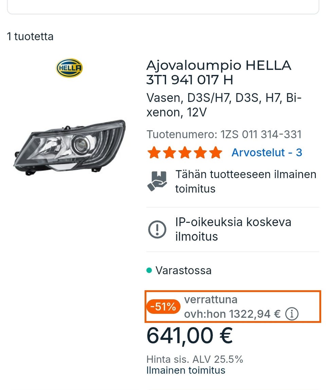Click the HELLA brand logo
Screen dimensions: 326x390
[x=69, y=68]
